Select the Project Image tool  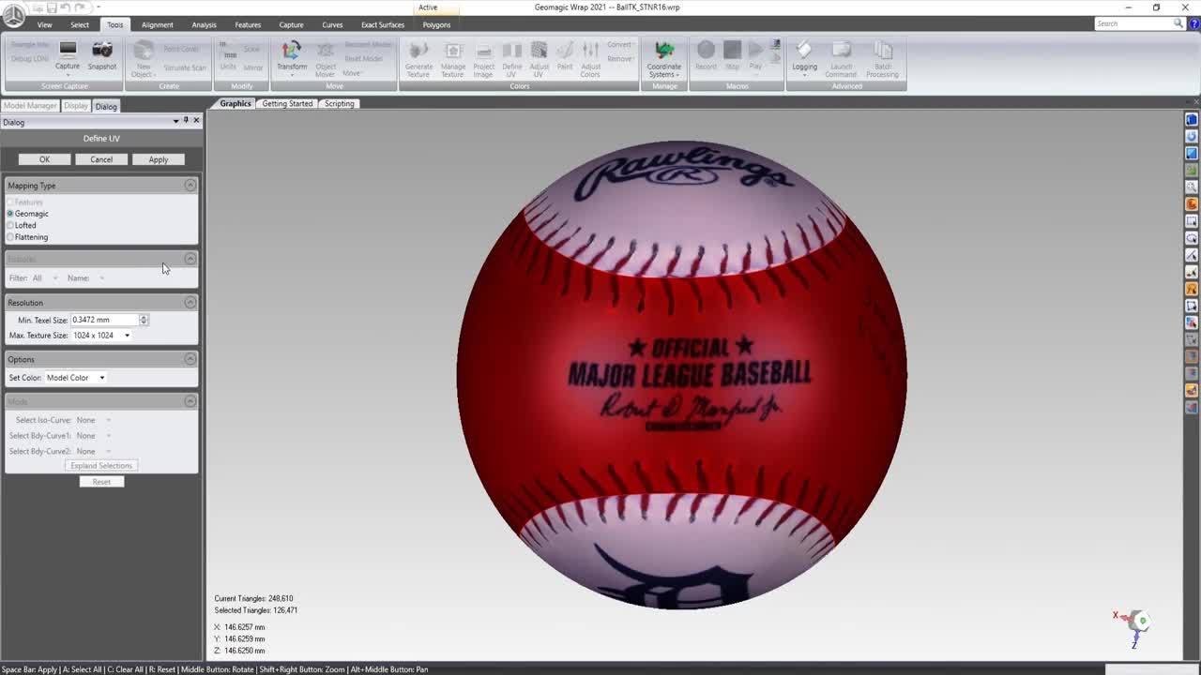coord(483,58)
